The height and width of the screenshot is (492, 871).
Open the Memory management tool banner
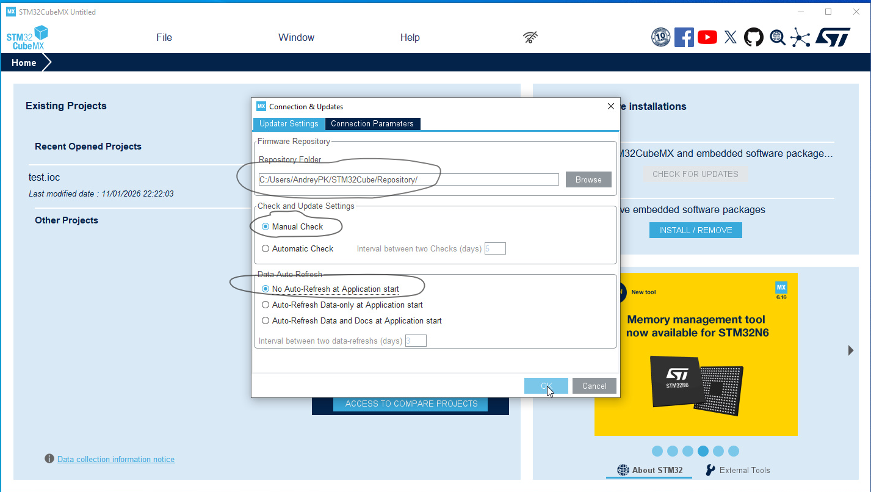point(696,354)
